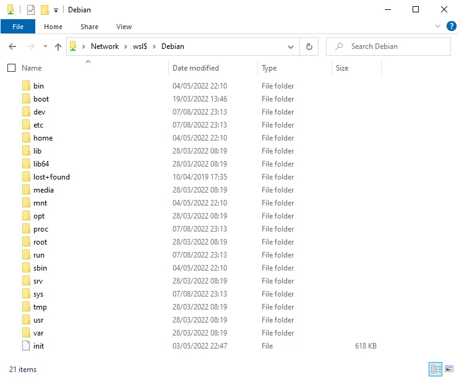Sort by Name column header
The height and width of the screenshot is (377, 459).
click(x=32, y=68)
